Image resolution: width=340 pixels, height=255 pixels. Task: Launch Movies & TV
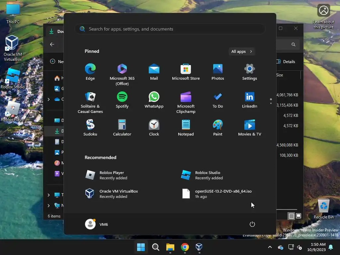click(250, 128)
